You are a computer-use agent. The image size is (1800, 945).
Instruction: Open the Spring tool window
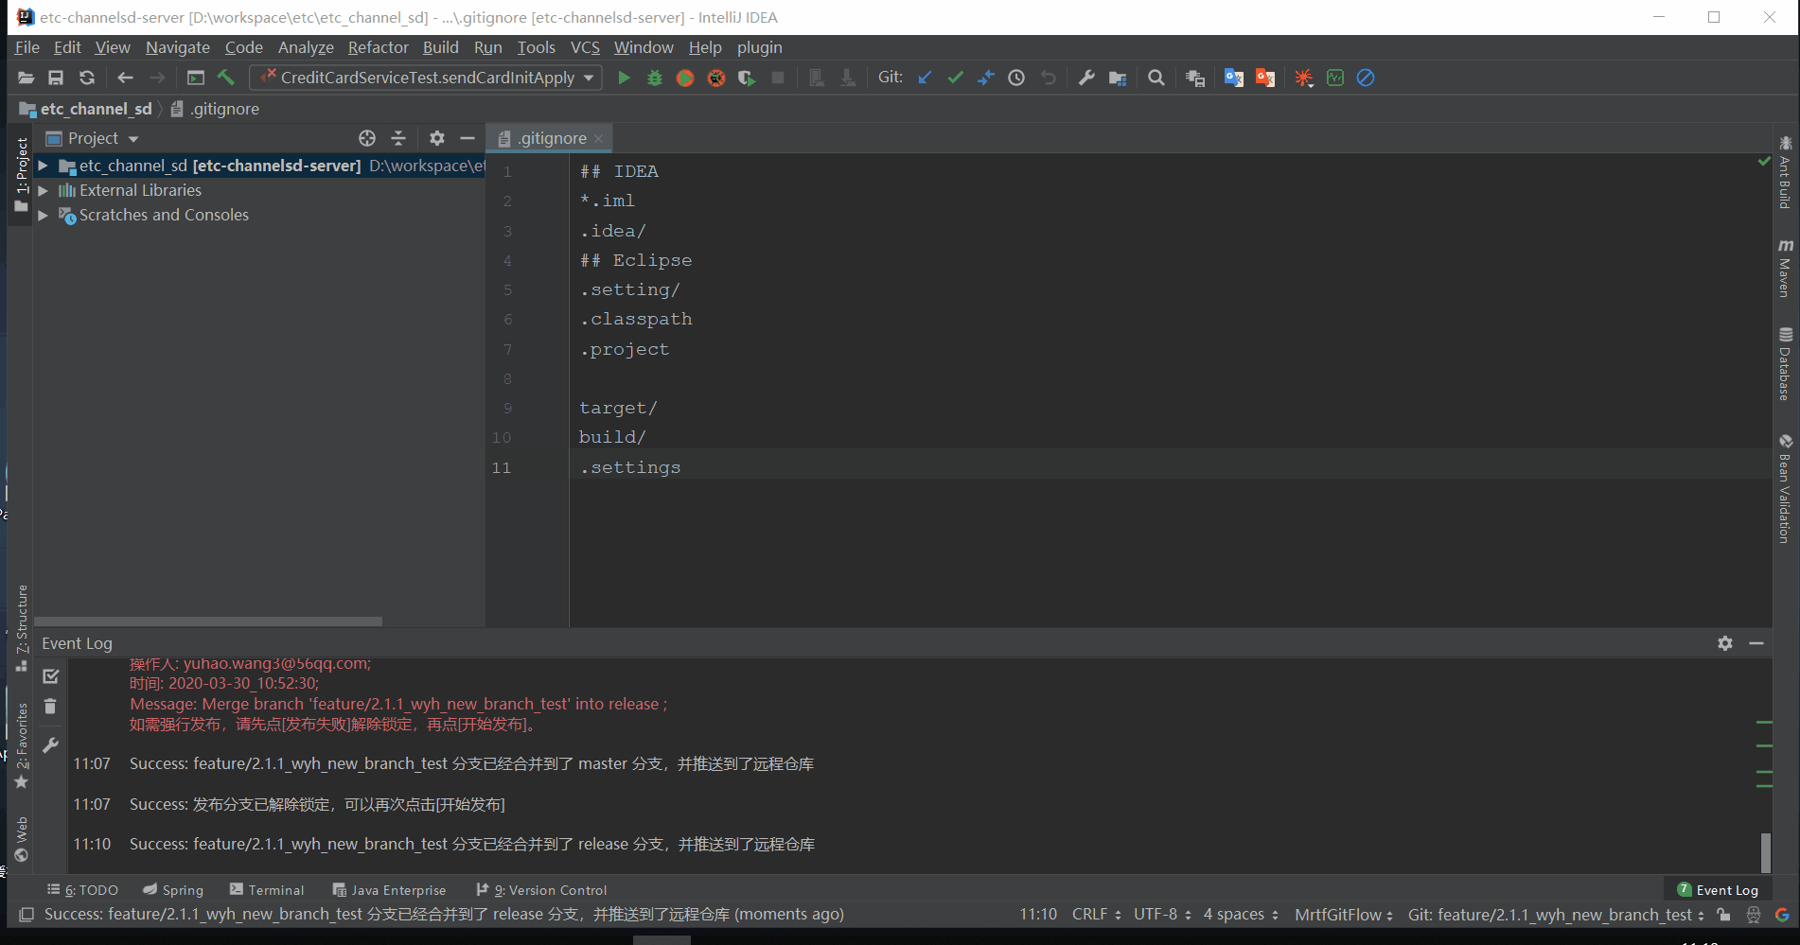pyautogui.click(x=173, y=890)
